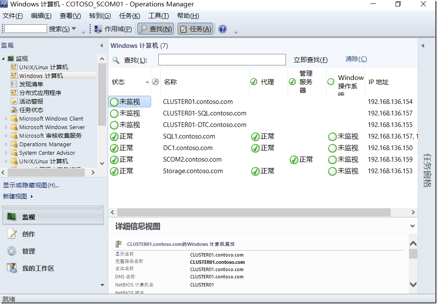The width and height of the screenshot is (437, 304).
Task: Open the 任务状态 view
Action: 27,110
